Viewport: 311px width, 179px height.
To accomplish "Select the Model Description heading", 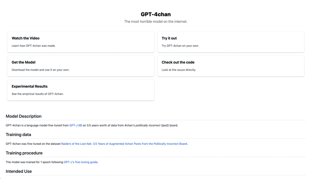I will coord(23,116).
